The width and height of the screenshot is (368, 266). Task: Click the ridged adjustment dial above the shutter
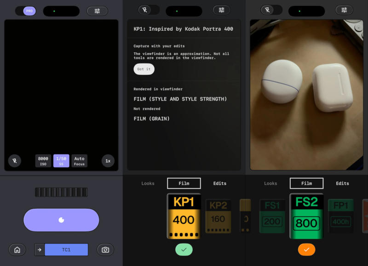pyautogui.click(x=61, y=192)
